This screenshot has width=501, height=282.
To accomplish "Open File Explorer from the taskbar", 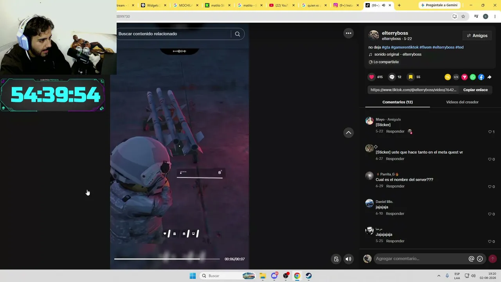I will pyautogui.click(x=263, y=276).
